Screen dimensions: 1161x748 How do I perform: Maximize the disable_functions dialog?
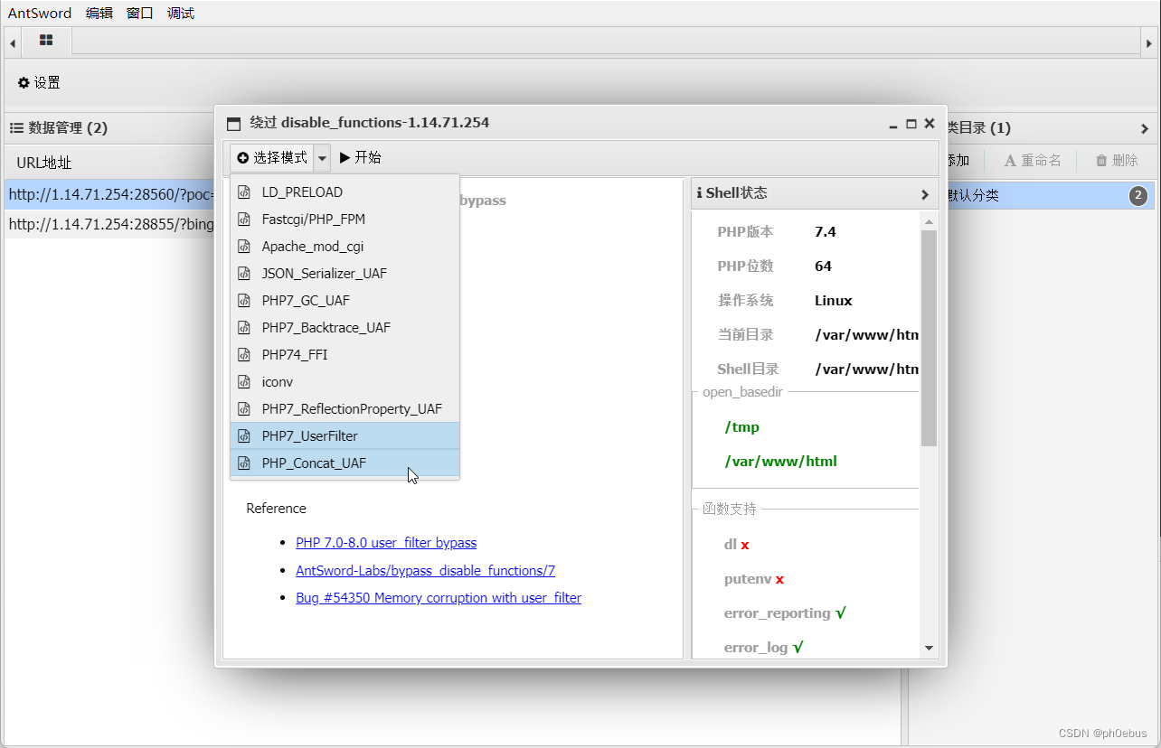(x=911, y=123)
